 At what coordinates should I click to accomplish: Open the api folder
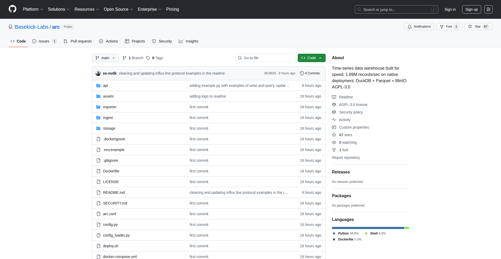(105, 86)
